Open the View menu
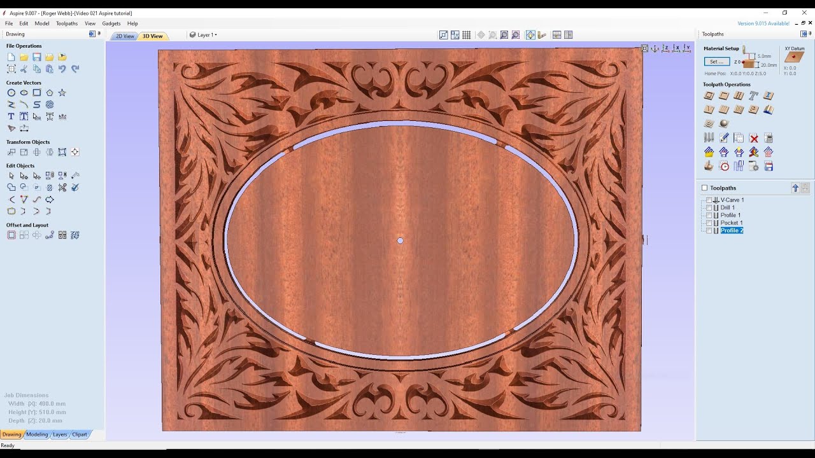 pyautogui.click(x=90, y=24)
